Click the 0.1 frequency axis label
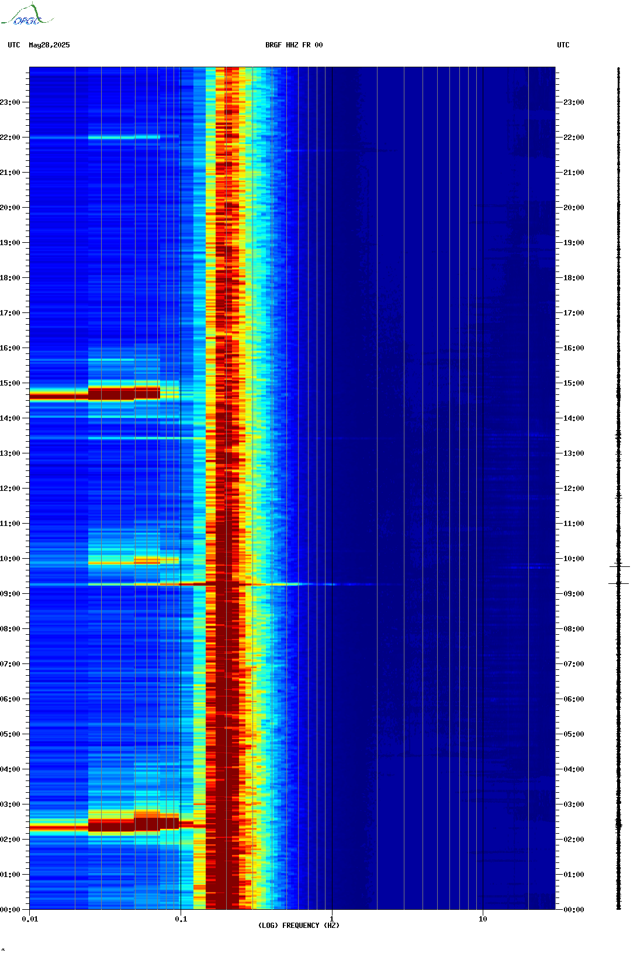The image size is (644, 956). [x=181, y=919]
